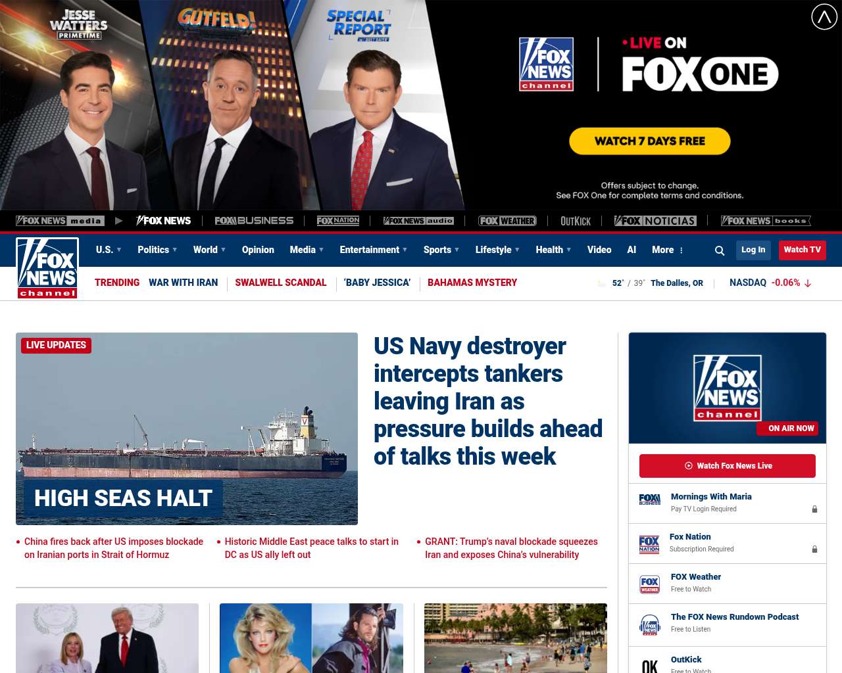The width and height of the screenshot is (842, 673).
Task: Click The Dalles, OR weather location
Action: click(677, 283)
